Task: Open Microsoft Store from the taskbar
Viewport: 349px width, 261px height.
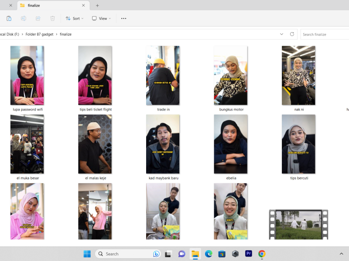Action: pos(222,254)
